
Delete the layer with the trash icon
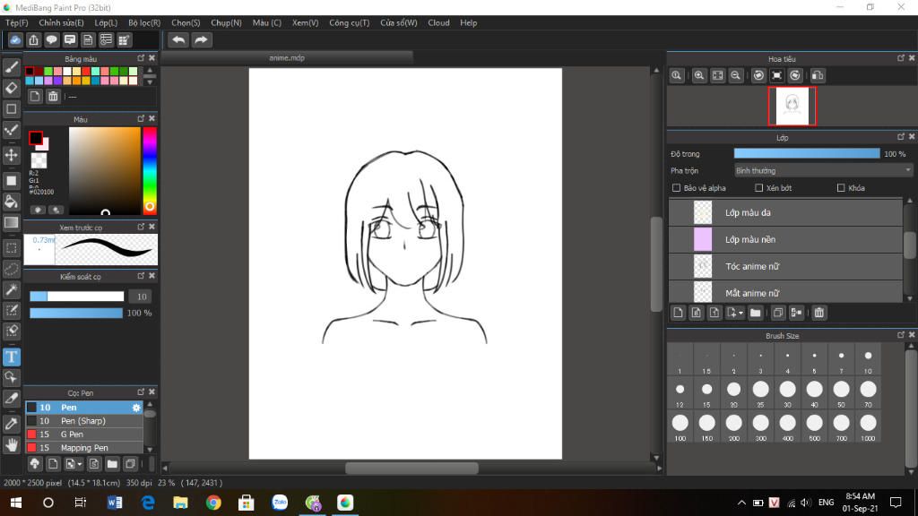(x=819, y=313)
